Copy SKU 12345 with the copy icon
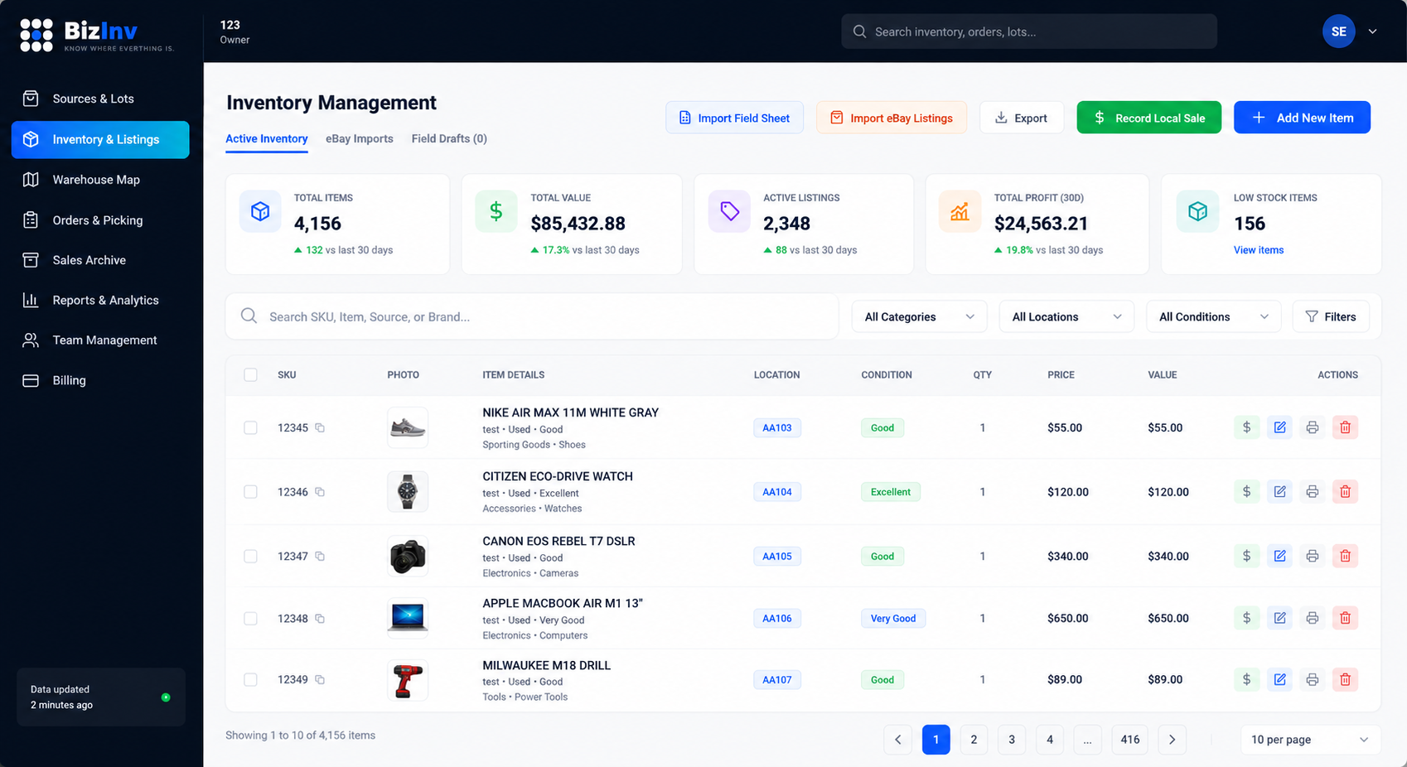 pyautogui.click(x=320, y=428)
